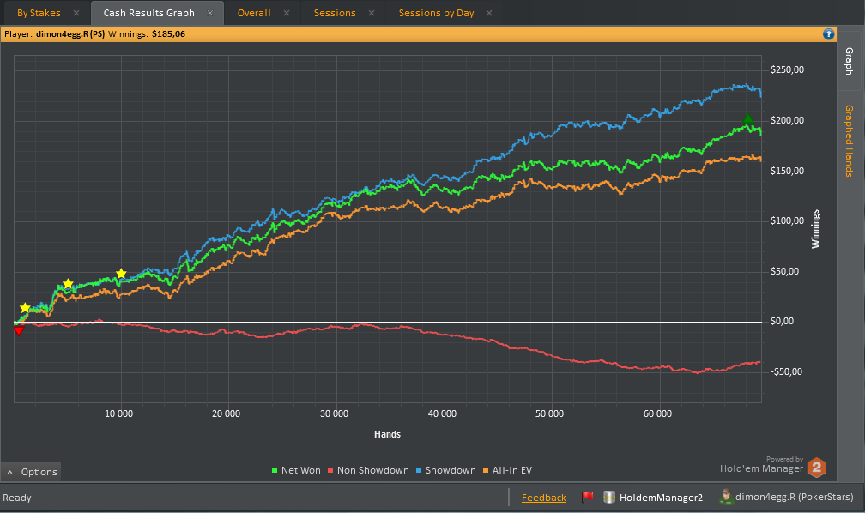Click the middle yellow star marker
Screen dimensions: 865x513
coord(68,284)
